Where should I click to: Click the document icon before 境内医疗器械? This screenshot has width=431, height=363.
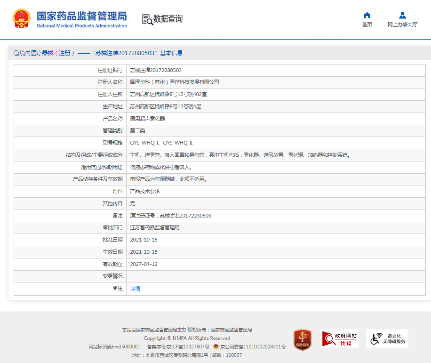(16, 53)
